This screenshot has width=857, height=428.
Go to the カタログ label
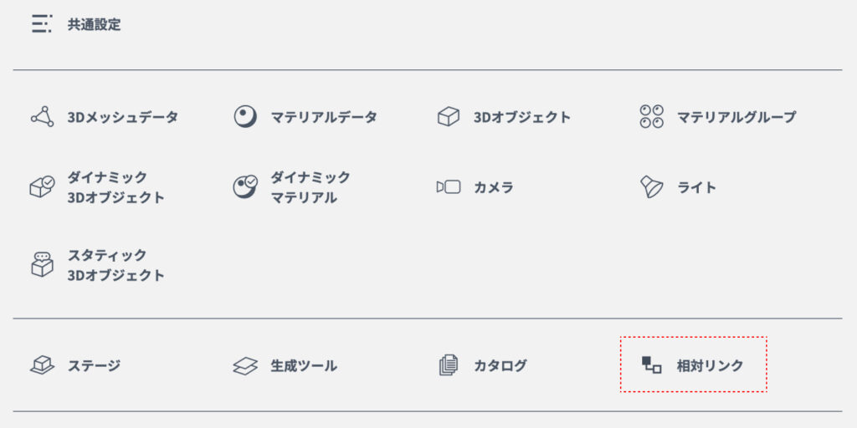point(500,365)
